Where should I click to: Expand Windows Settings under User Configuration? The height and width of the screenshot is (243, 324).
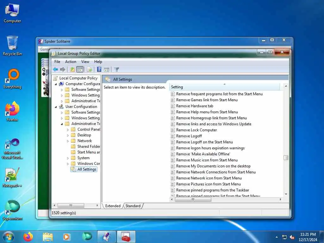coord(62,118)
